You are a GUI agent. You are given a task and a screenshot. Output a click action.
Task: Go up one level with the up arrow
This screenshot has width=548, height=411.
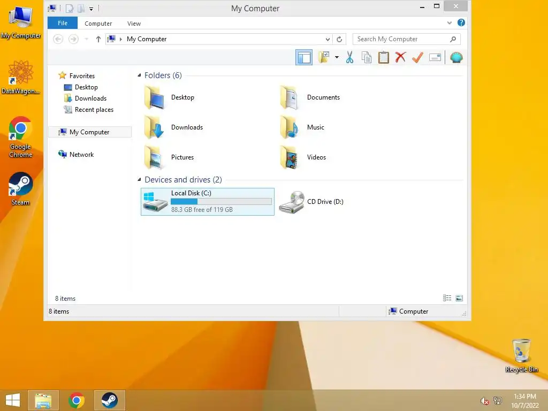98,39
